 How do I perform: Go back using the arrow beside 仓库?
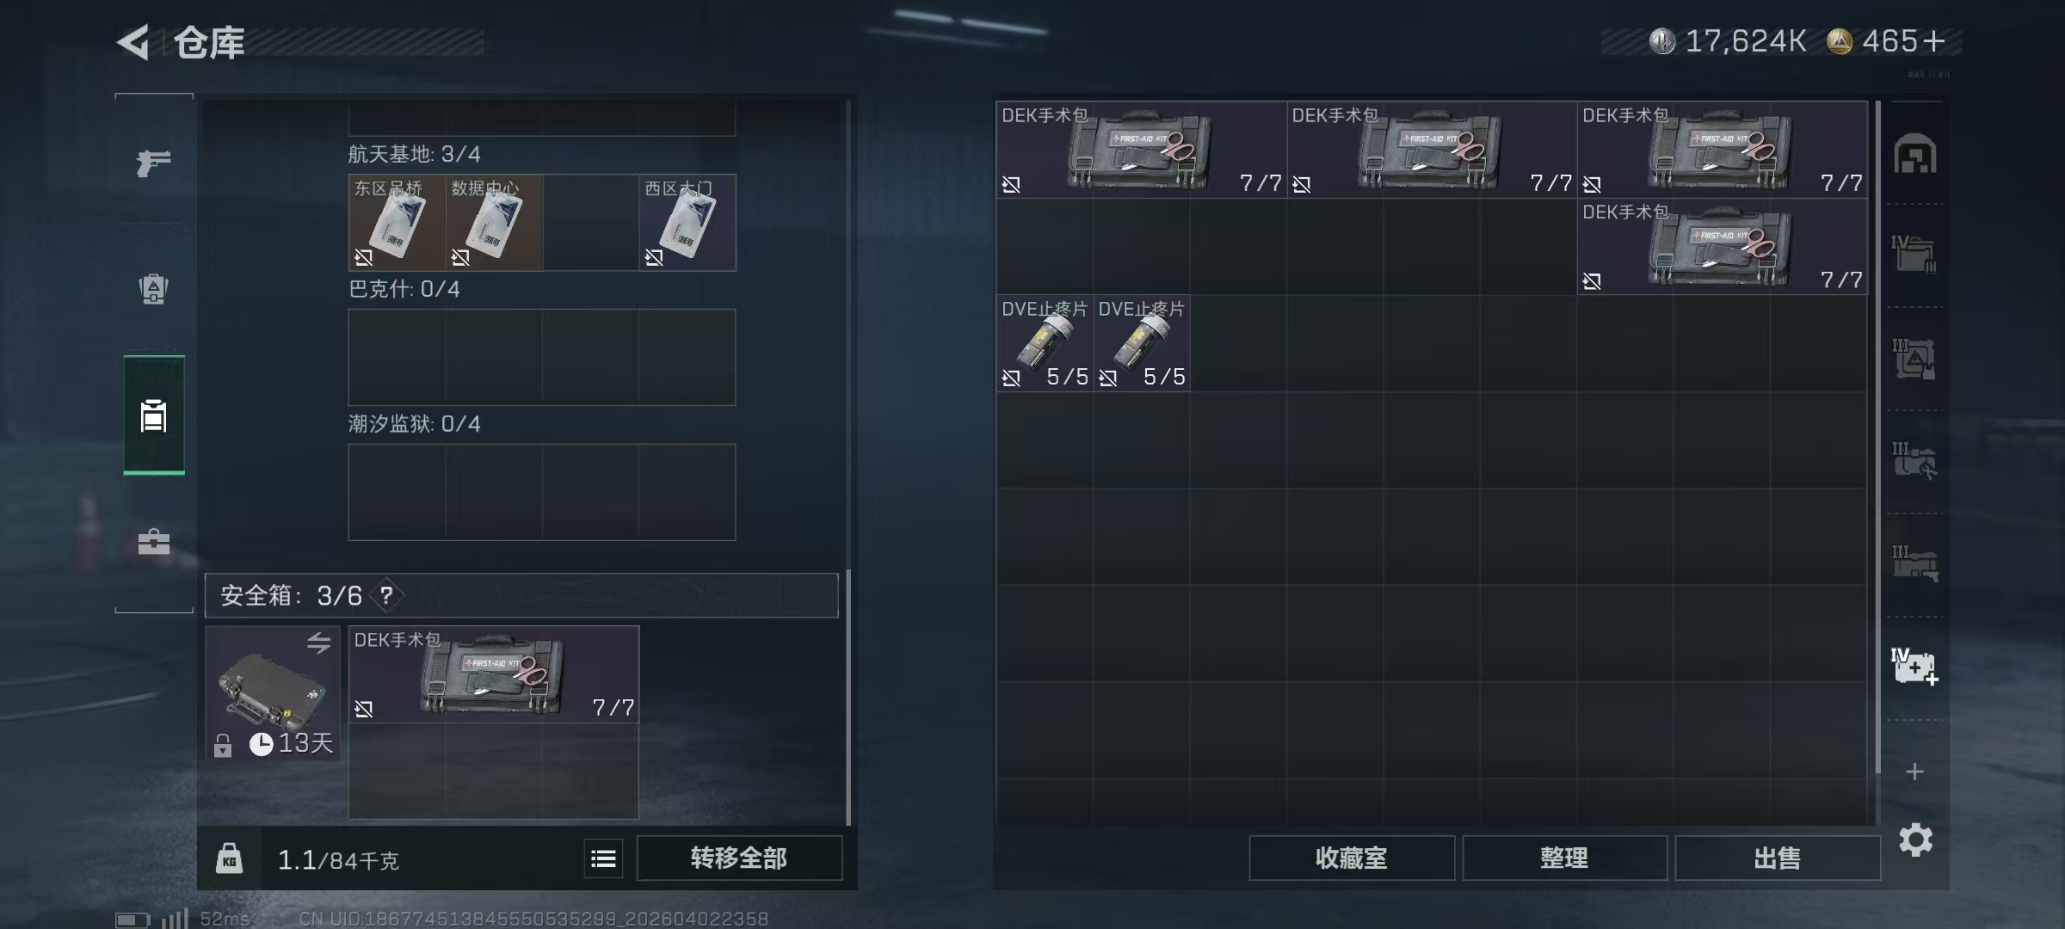[134, 41]
